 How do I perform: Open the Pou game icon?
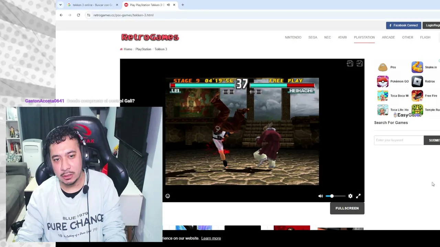[383, 67]
